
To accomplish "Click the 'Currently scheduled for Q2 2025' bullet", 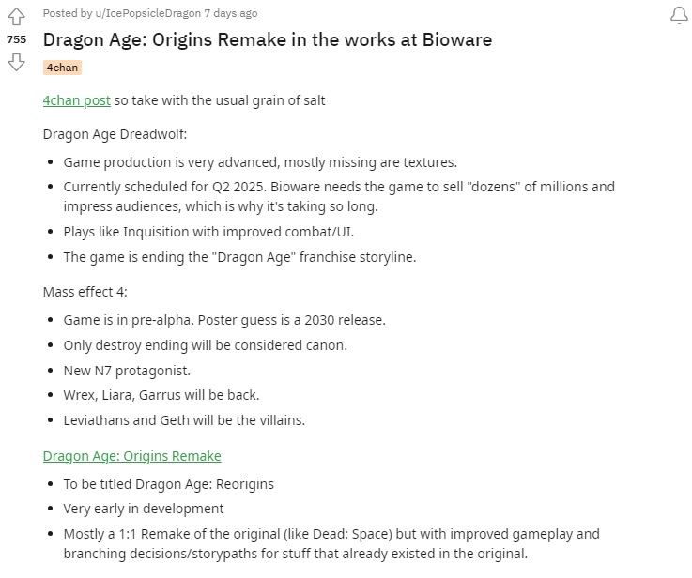I will pos(339,196).
